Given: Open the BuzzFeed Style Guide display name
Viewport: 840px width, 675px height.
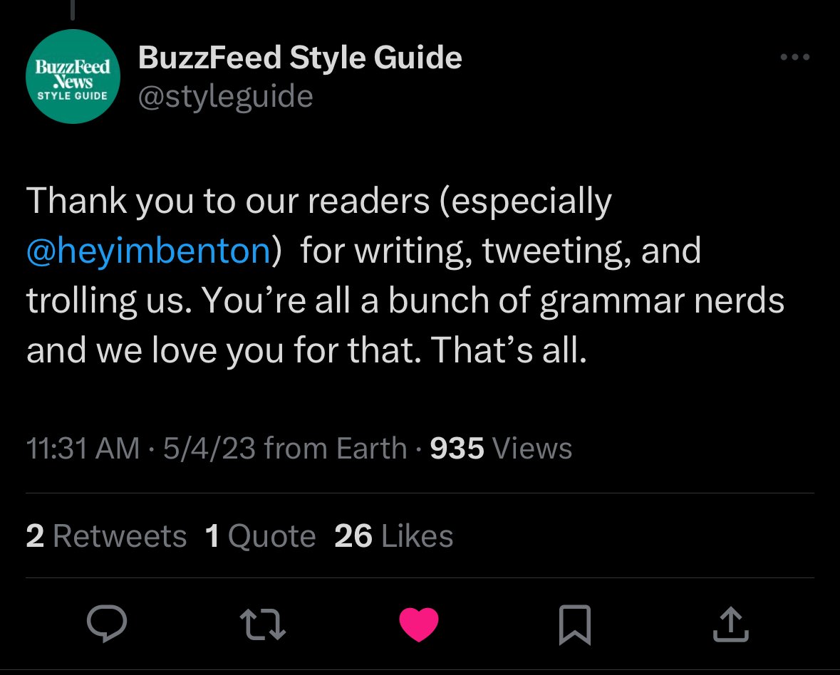Looking at the screenshot, I should coord(299,58).
